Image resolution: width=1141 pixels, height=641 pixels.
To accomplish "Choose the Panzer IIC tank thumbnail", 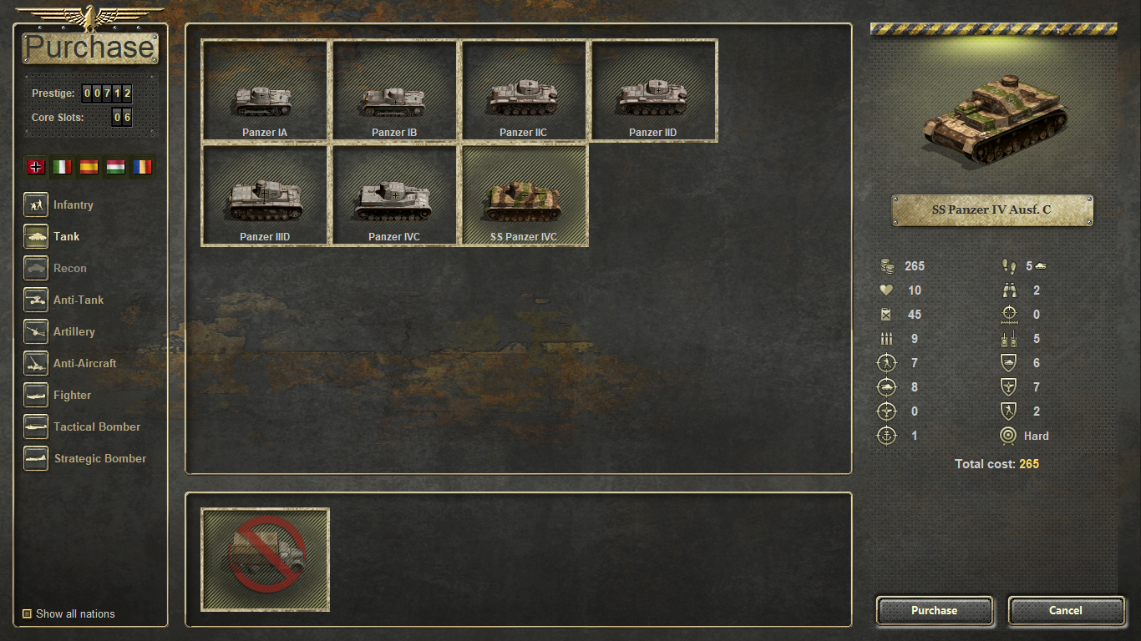I will pyautogui.click(x=524, y=90).
